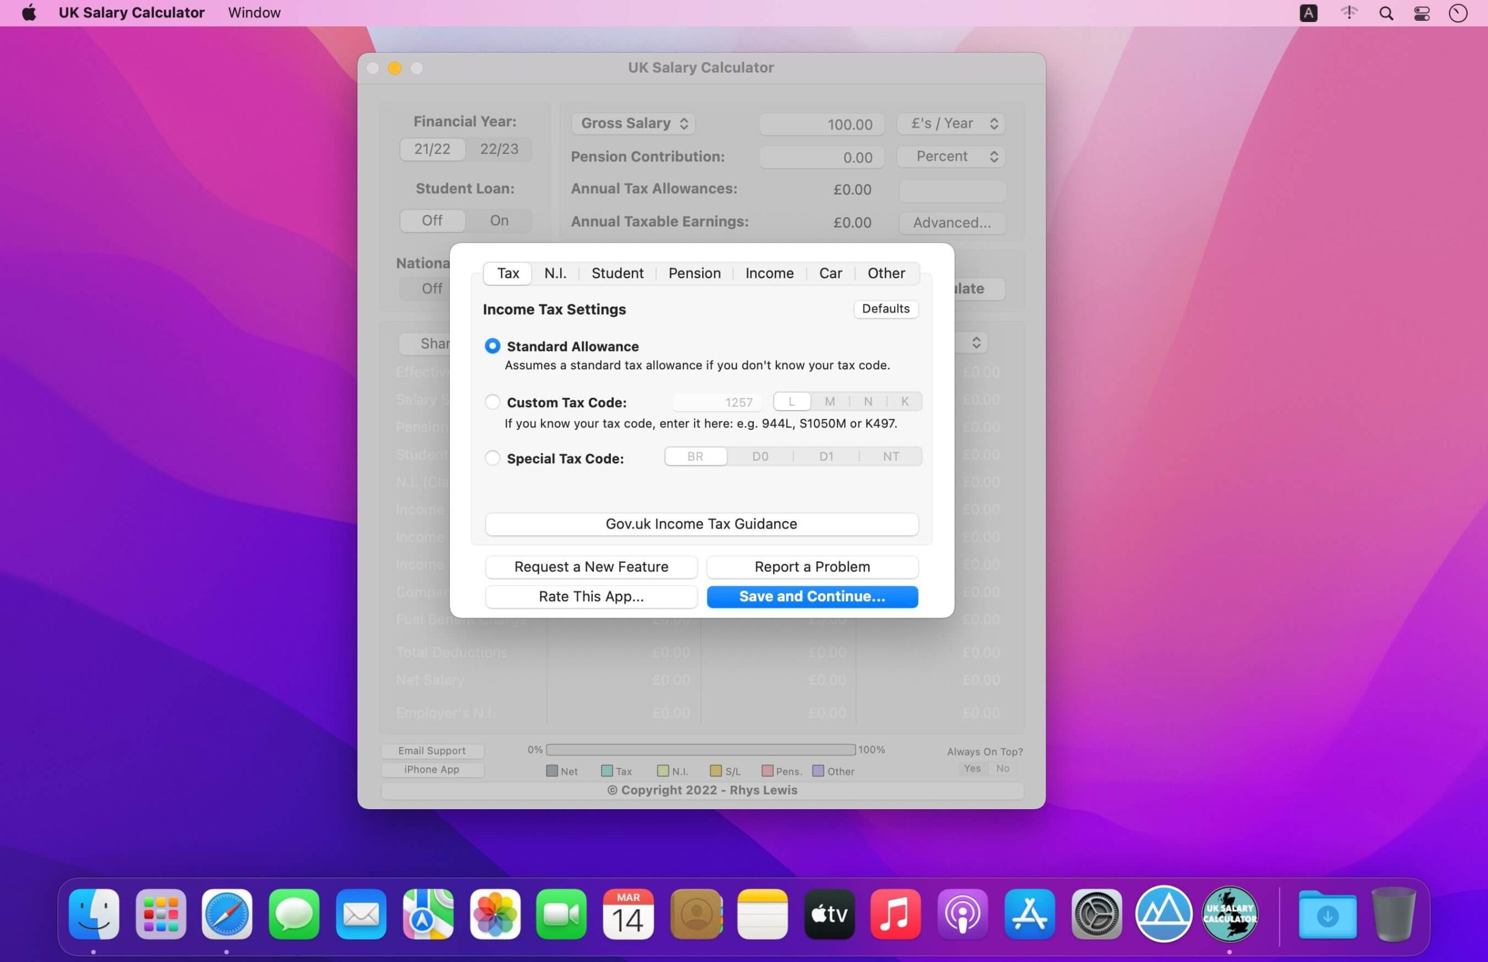This screenshot has height=962, width=1488.
Task: Select the Custom Tax Code option
Action: (492, 401)
